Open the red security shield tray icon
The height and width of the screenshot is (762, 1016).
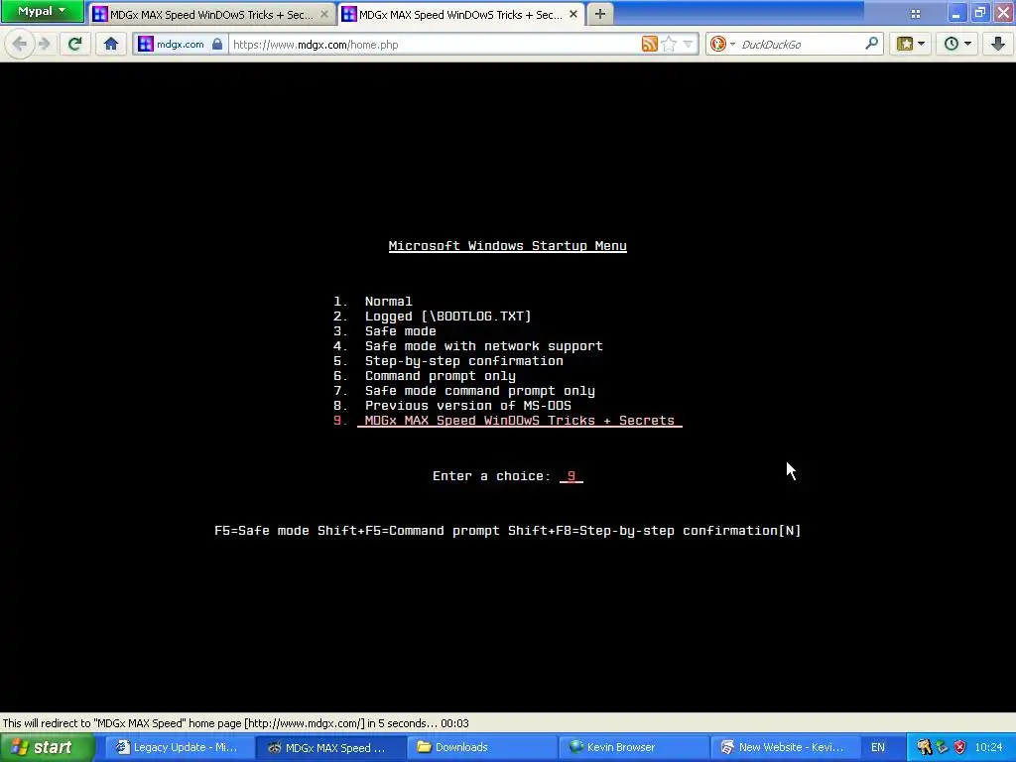pos(959,747)
